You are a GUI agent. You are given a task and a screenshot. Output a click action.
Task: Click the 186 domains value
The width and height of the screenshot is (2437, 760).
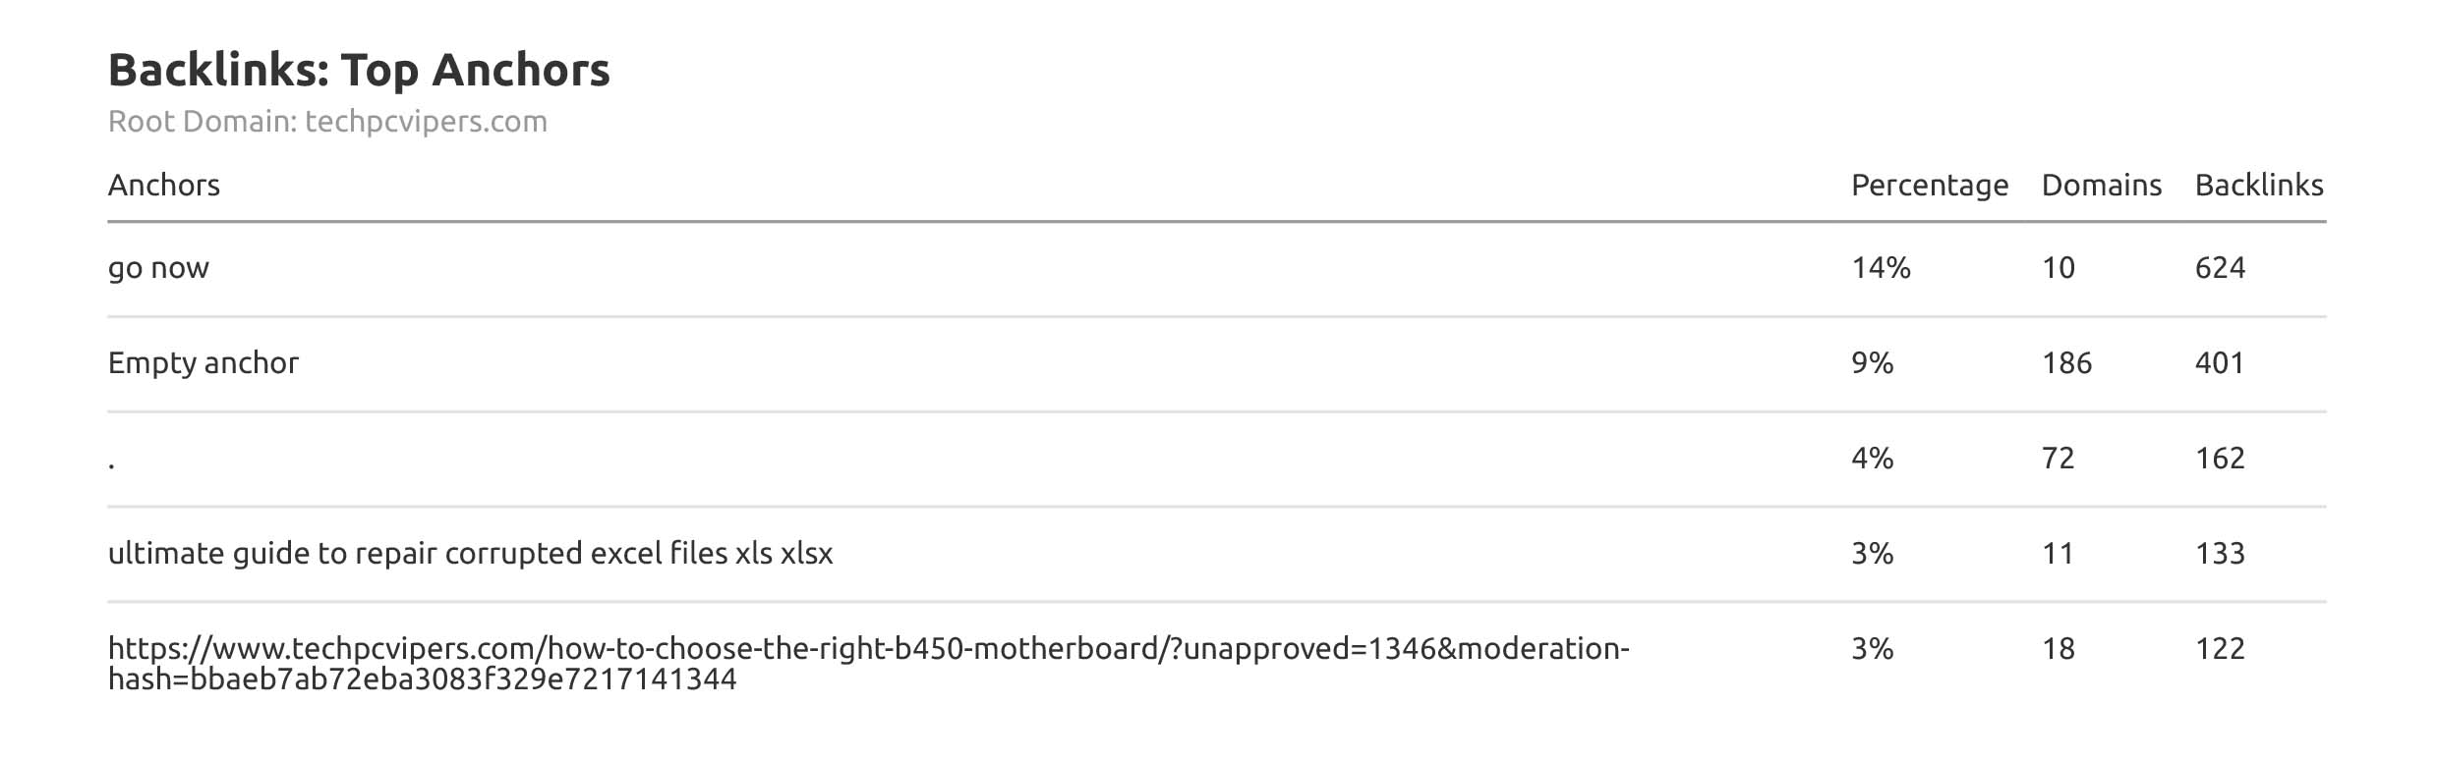(2066, 363)
